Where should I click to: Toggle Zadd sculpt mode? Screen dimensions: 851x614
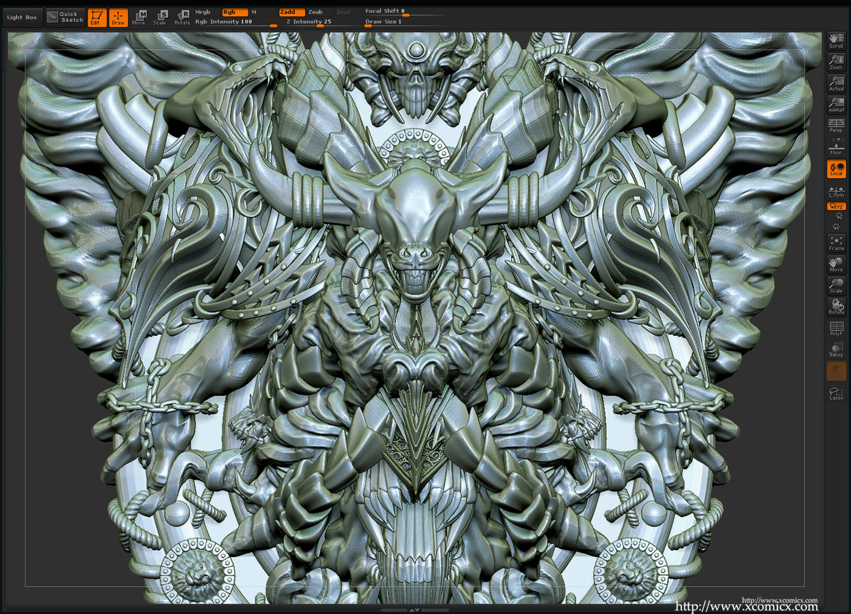point(292,12)
